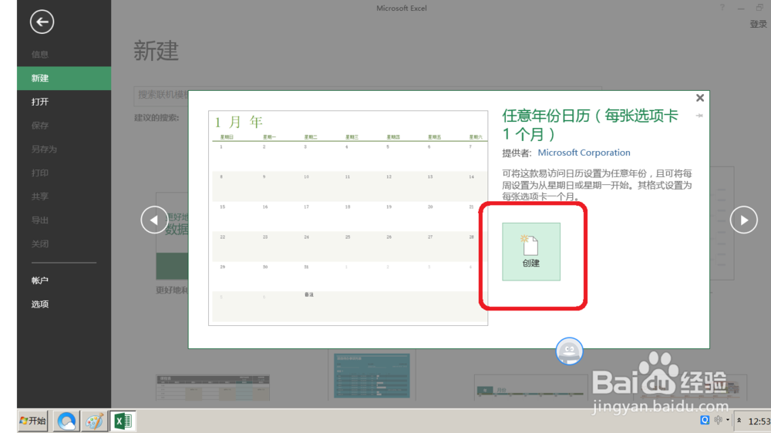Click the calendar template preview image

click(348, 218)
